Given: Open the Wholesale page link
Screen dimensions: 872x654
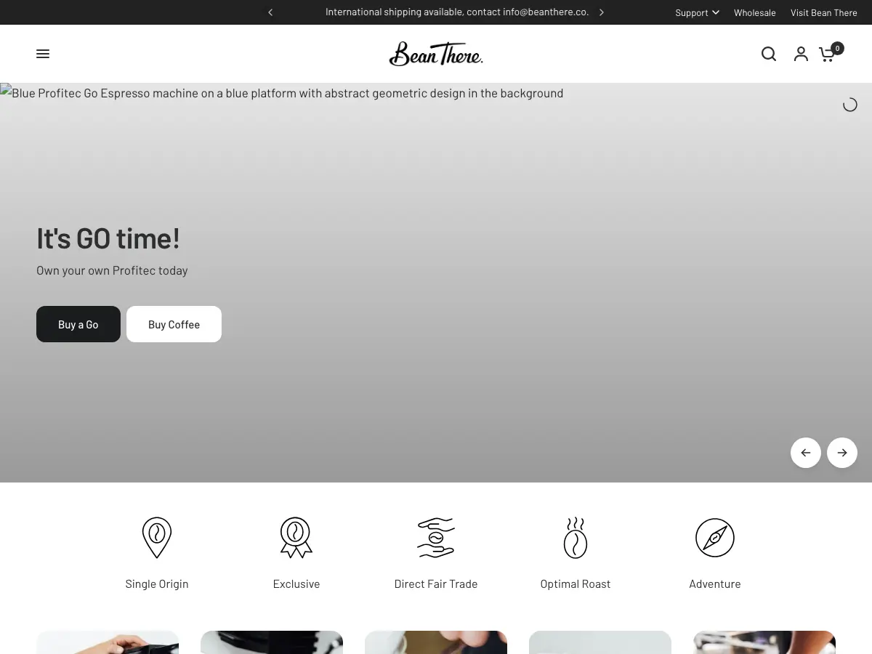Looking at the screenshot, I should (x=755, y=12).
